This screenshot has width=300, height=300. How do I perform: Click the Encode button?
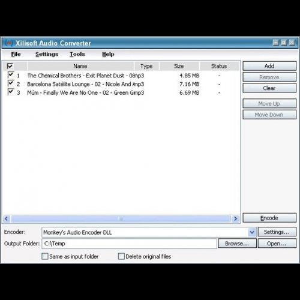pyautogui.click(x=269, y=218)
